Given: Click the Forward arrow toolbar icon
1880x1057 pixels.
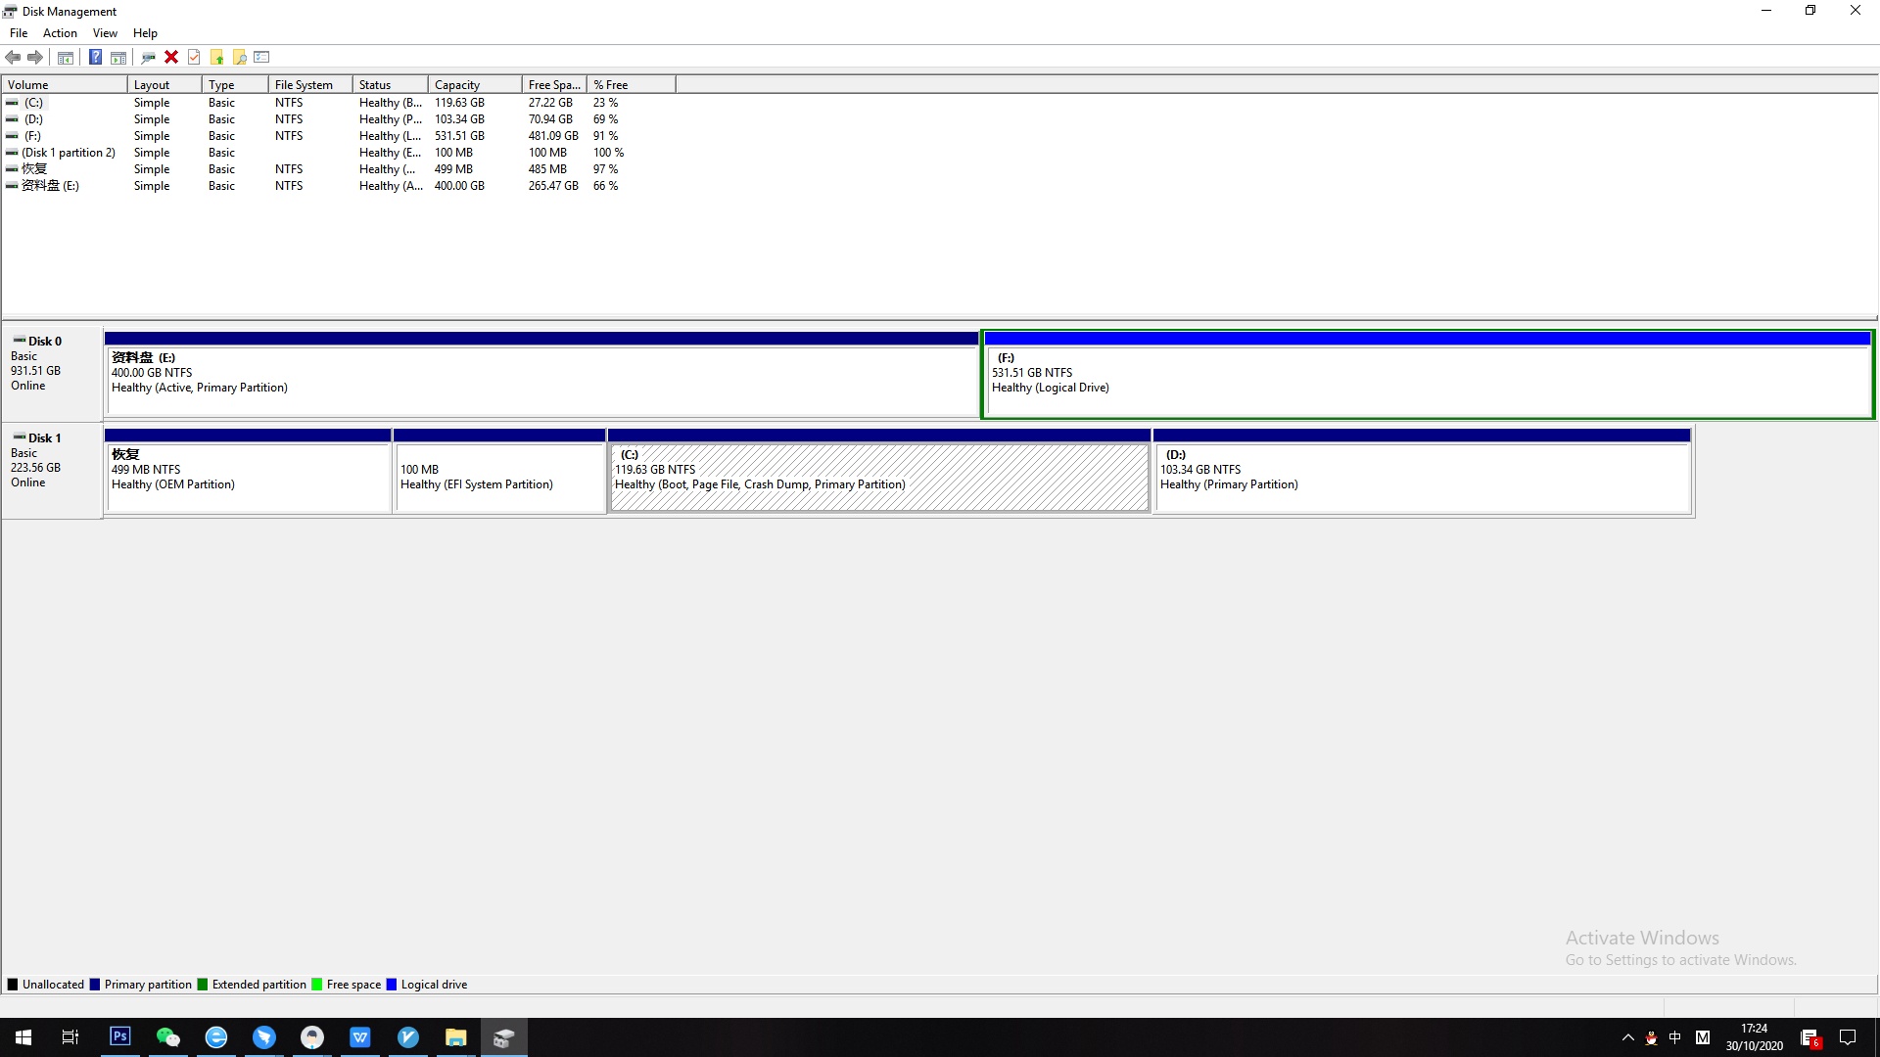Looking at the screenshot, I should click(x=35, y=57).
